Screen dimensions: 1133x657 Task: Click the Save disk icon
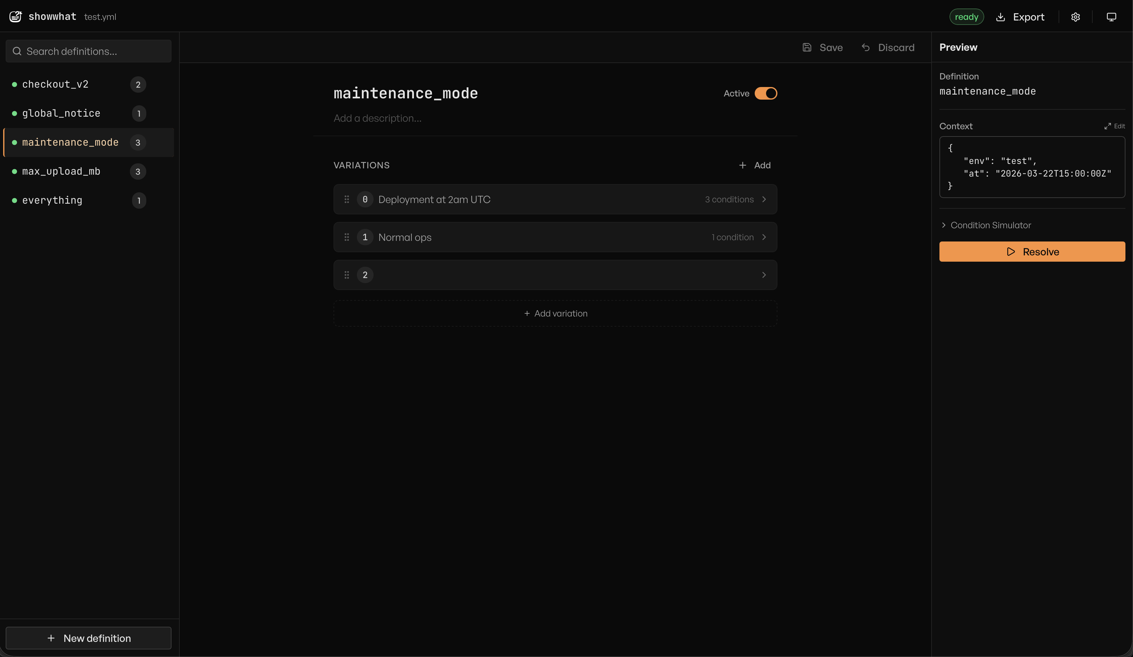[x=807, y=47]
